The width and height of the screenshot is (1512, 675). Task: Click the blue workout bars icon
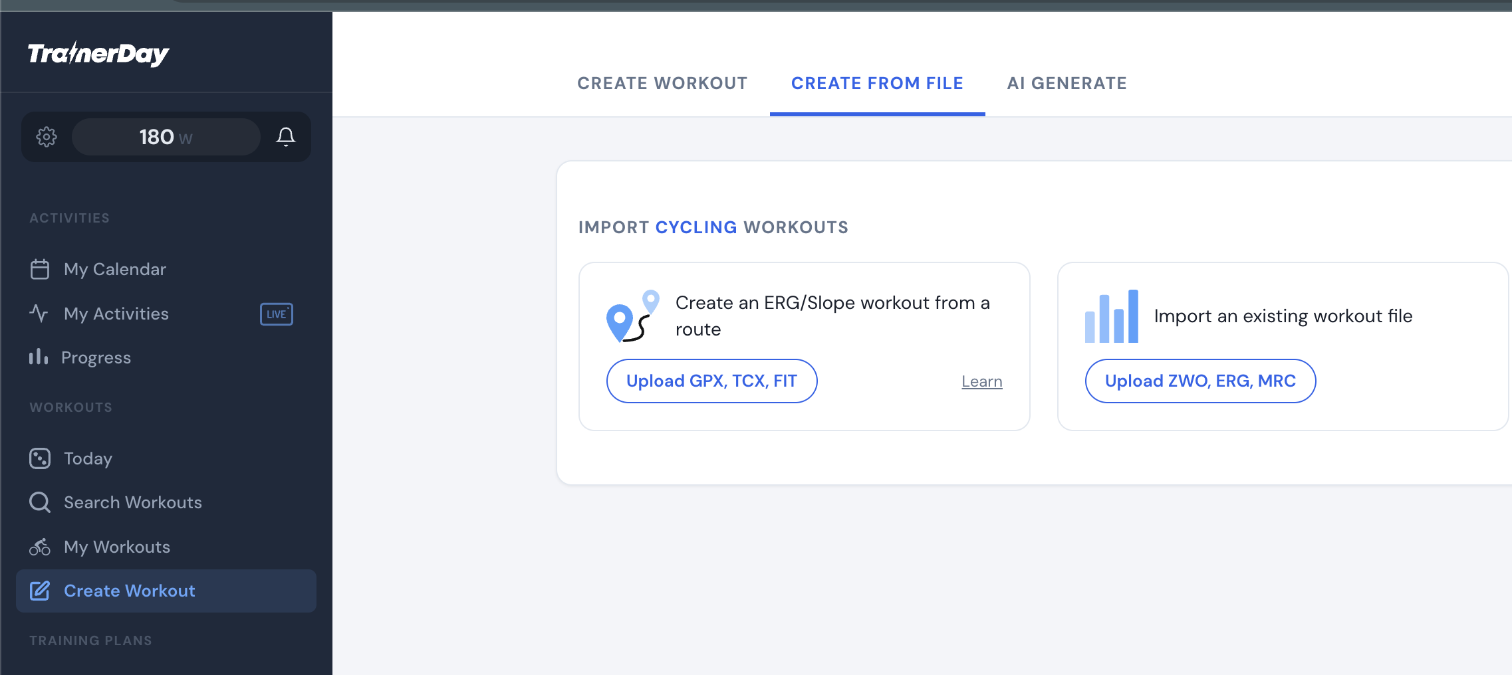(x=1112, y=316)
